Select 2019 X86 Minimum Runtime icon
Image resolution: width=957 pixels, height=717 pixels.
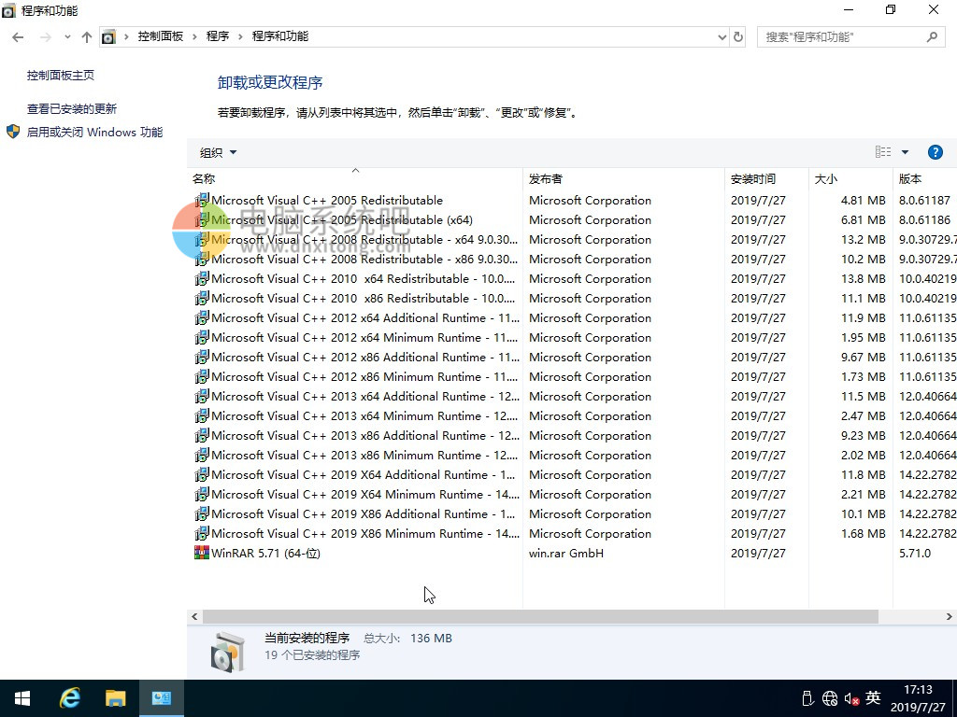pos(202,533)
